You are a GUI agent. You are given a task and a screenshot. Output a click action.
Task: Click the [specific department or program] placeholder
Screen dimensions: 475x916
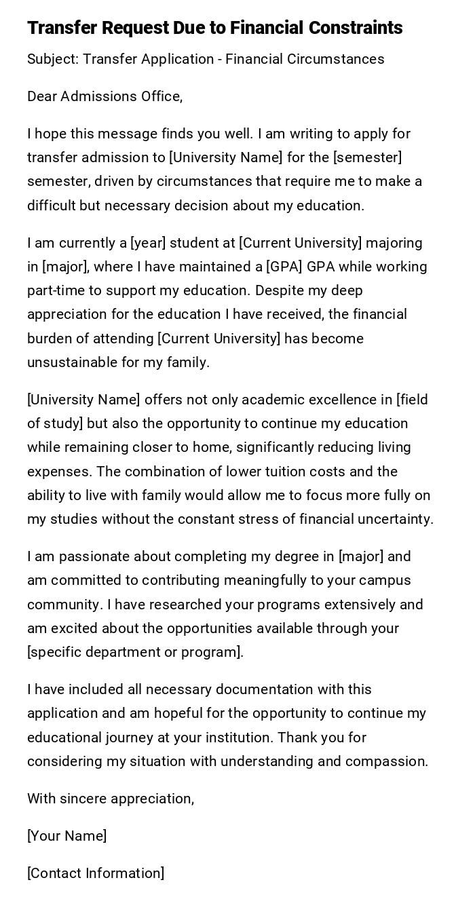click(x=135, y=652)
